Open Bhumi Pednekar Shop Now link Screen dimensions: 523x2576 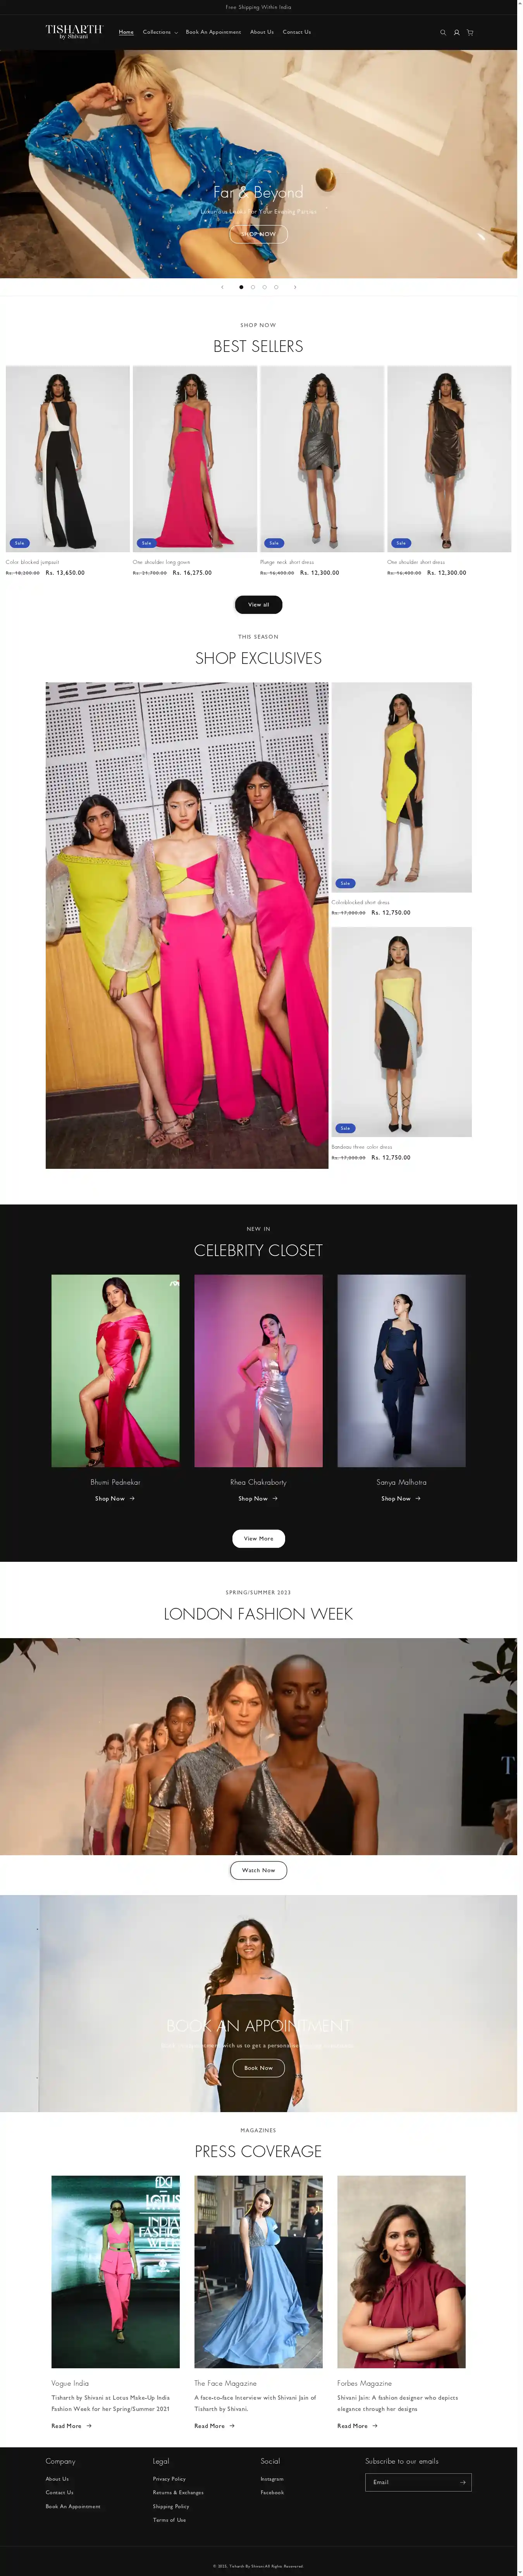coord(115,1499)
